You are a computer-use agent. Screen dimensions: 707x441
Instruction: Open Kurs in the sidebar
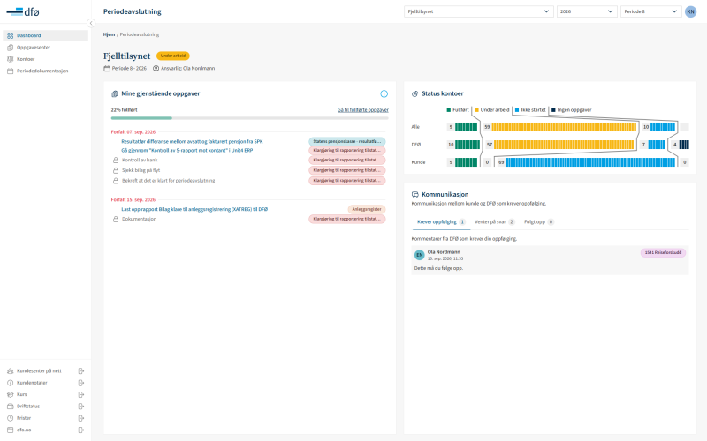21,394
